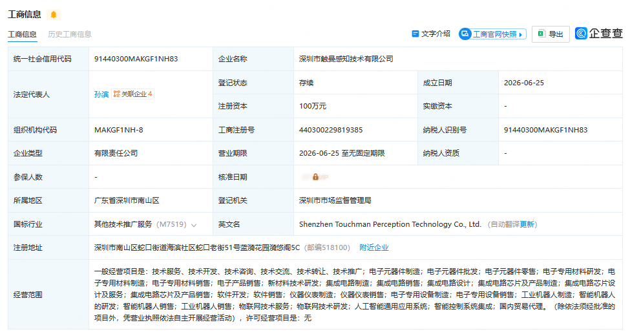Screen dimensions: 630x336
Task: Select registration number 440300229819385
Action: click(331, 130)
